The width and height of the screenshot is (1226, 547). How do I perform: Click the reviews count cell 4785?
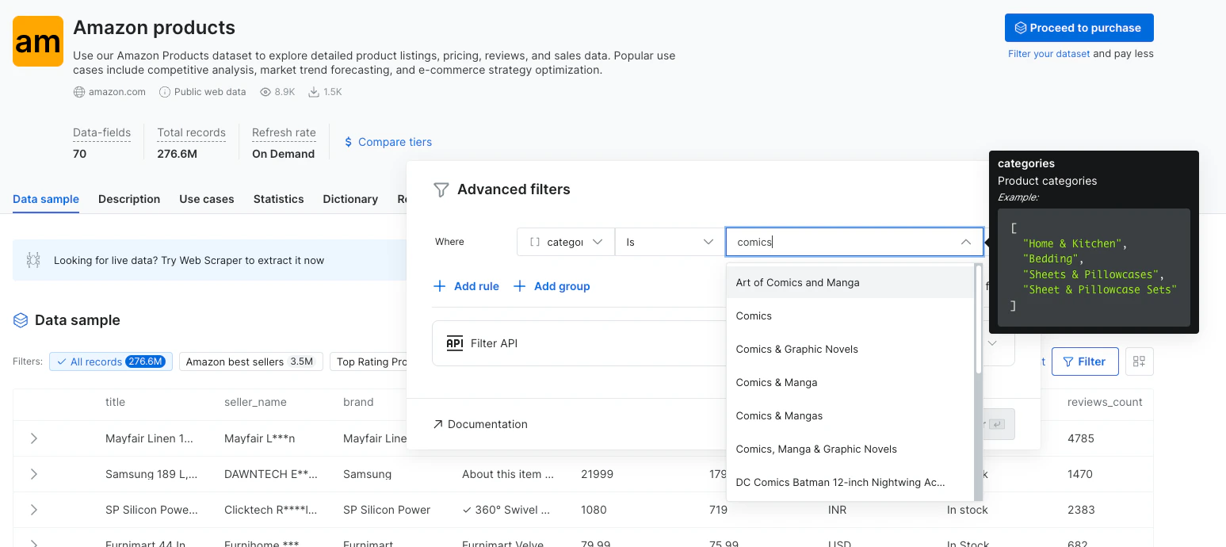click(1081, 438)
